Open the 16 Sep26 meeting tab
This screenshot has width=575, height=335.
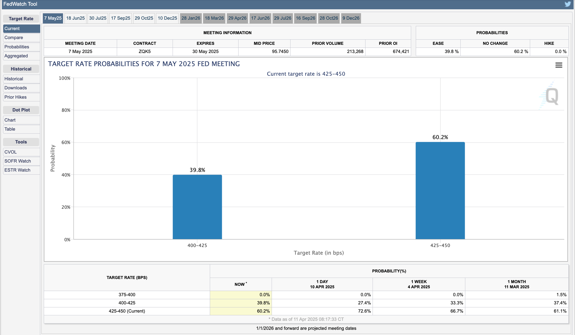coord(306,18)
